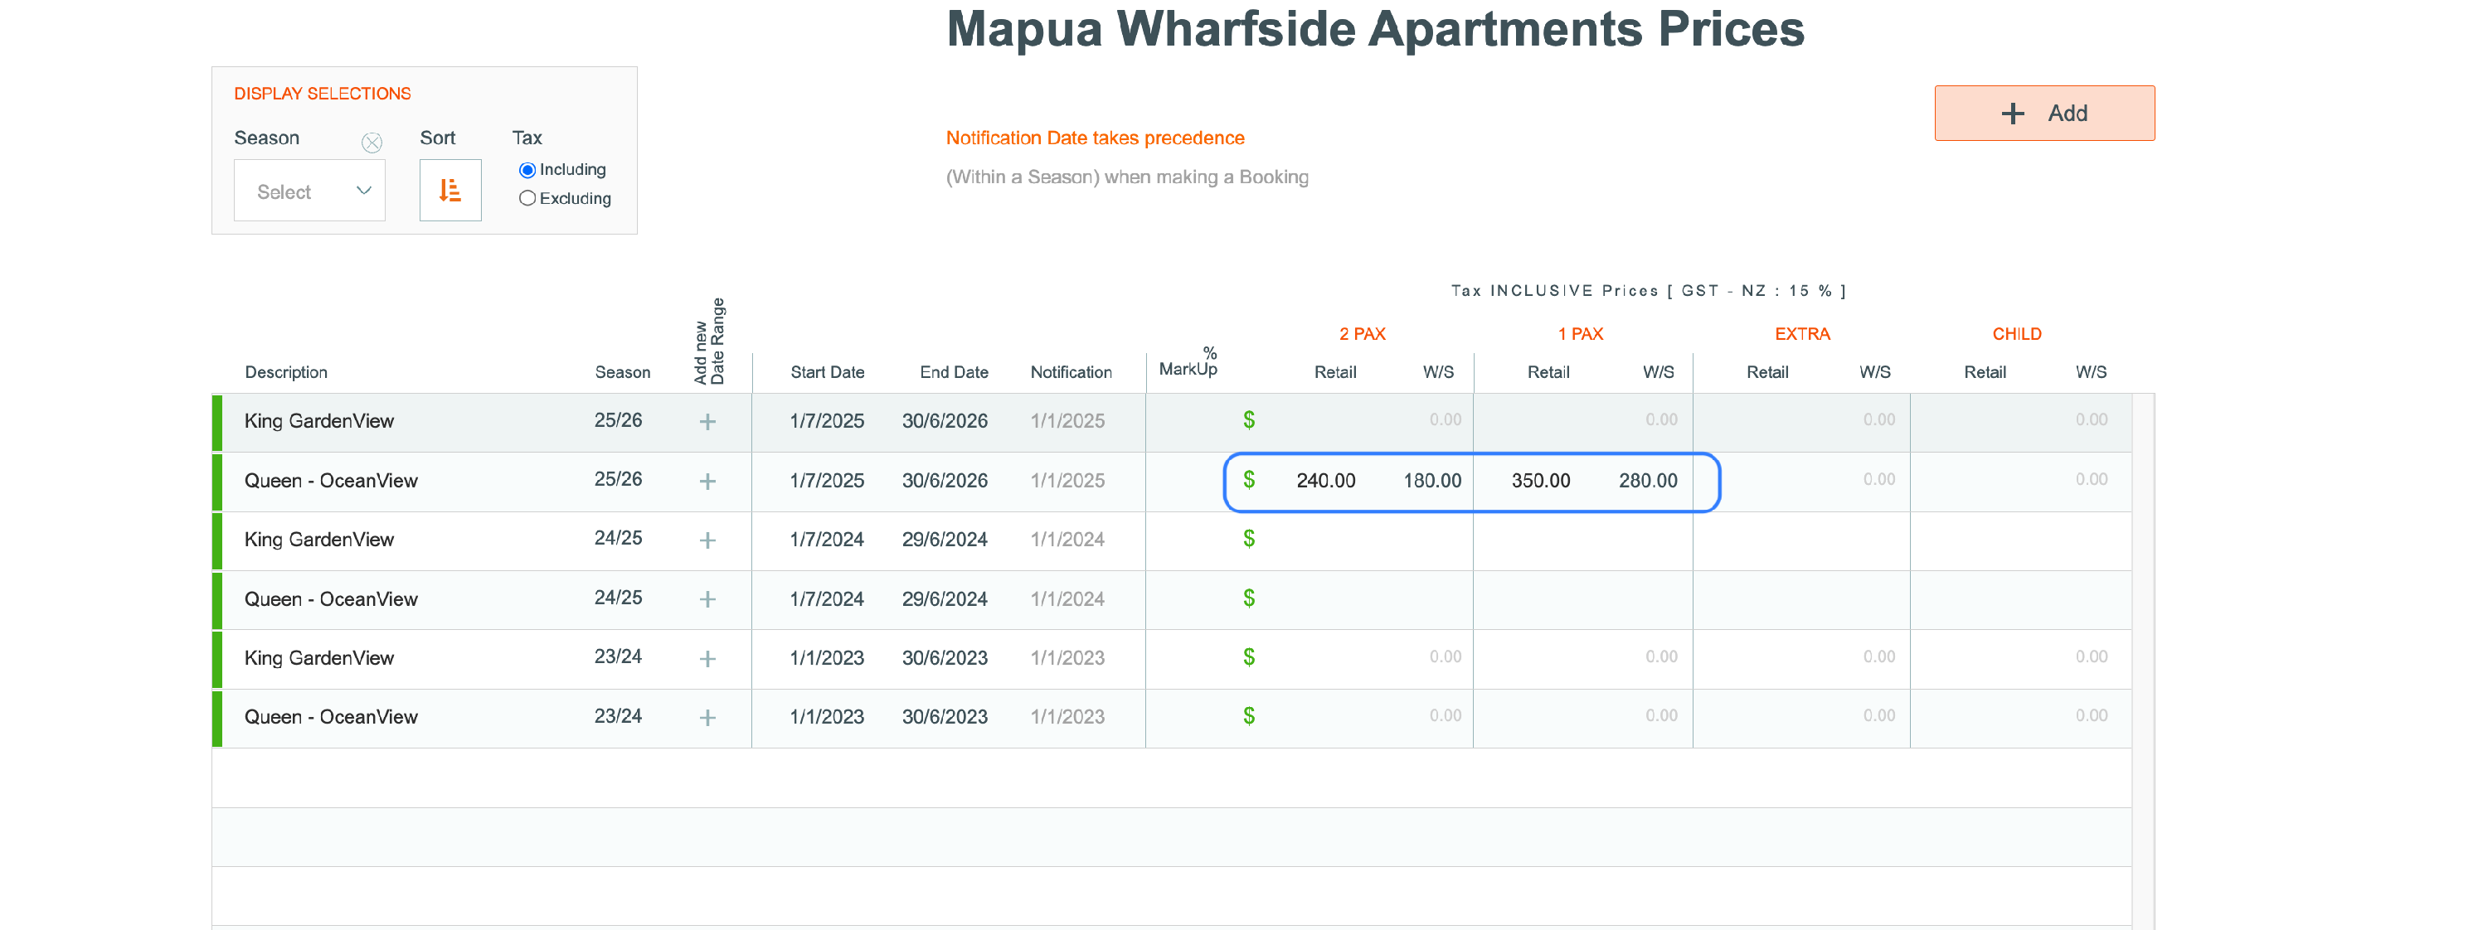Viewport: 2488px width, 930px height.
Task: Click plus icon on King GardenView 24/25 row
Action: pos(707,540)
